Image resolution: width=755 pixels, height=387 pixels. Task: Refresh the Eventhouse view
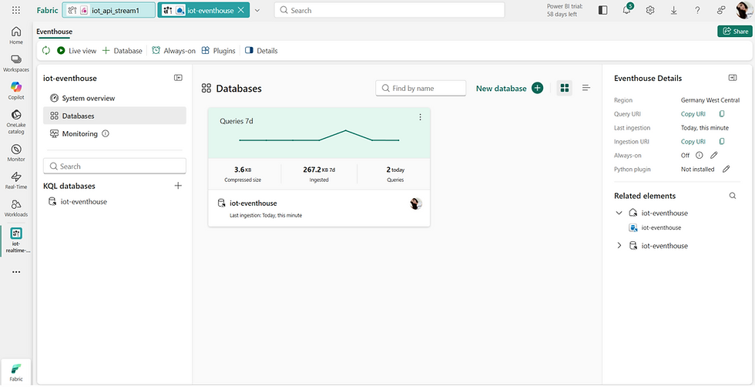coord(46,51)
